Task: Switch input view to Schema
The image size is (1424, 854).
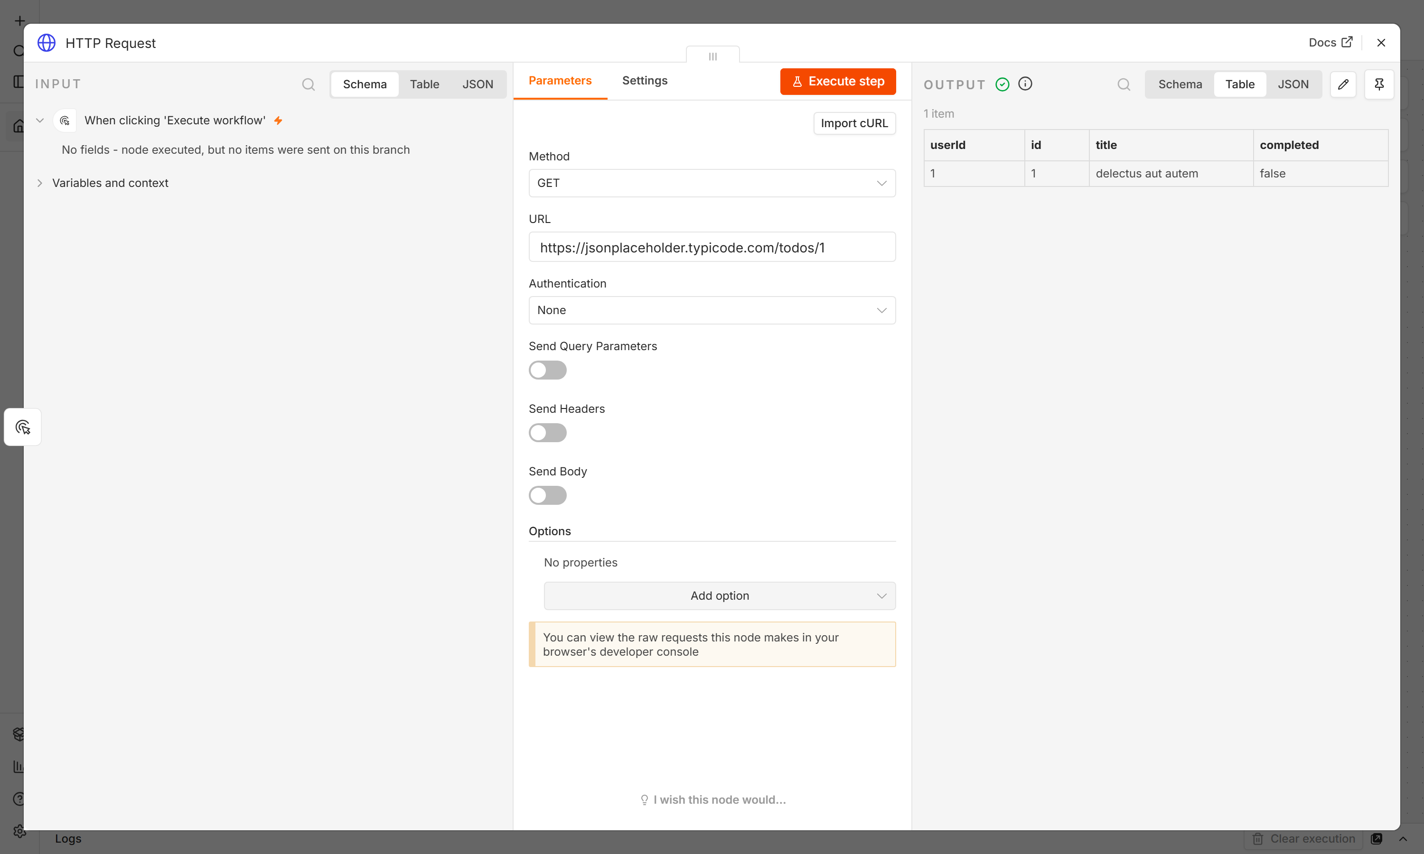Action: pos(365,84)
